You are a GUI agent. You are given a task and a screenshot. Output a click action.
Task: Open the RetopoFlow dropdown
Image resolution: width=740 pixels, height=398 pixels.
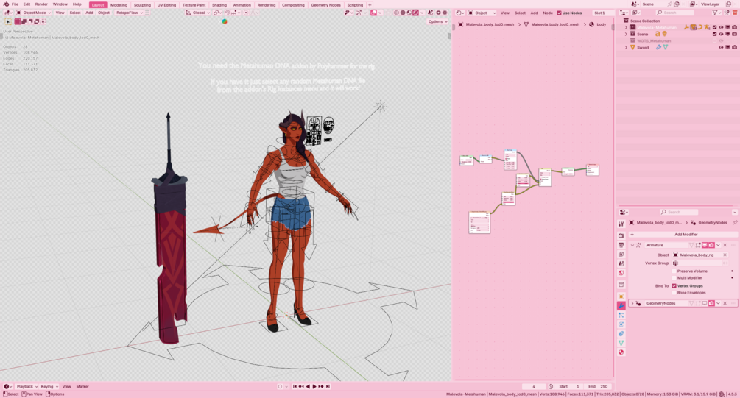(x=130, y=13)
